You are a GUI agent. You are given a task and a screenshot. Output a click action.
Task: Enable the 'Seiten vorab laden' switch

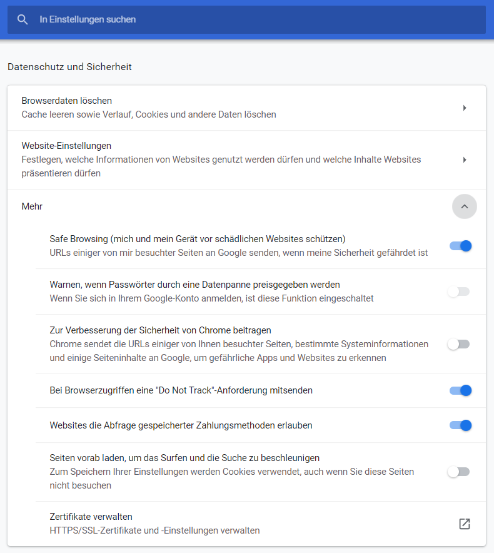458,472
